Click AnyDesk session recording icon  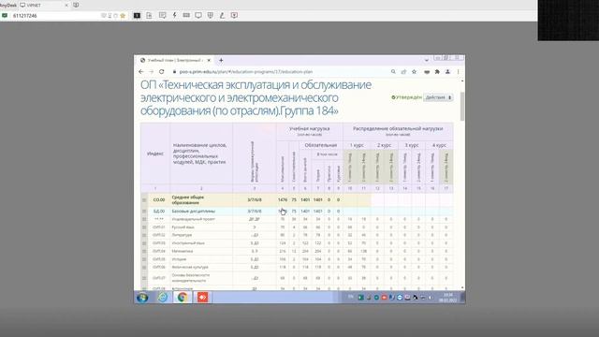[234, 15]
